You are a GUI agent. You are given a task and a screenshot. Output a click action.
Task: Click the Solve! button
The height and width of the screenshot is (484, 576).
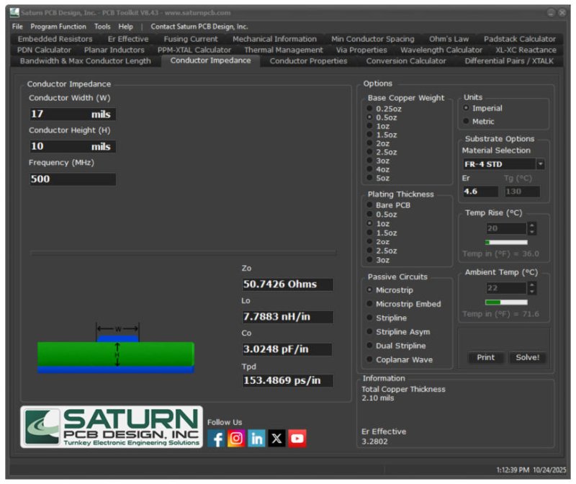tap(527, 357)
